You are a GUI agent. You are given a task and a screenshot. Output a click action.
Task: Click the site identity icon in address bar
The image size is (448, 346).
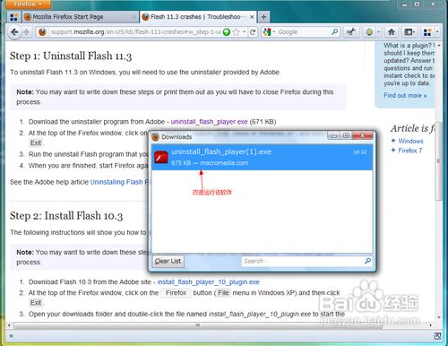click(x=42, y=32)
